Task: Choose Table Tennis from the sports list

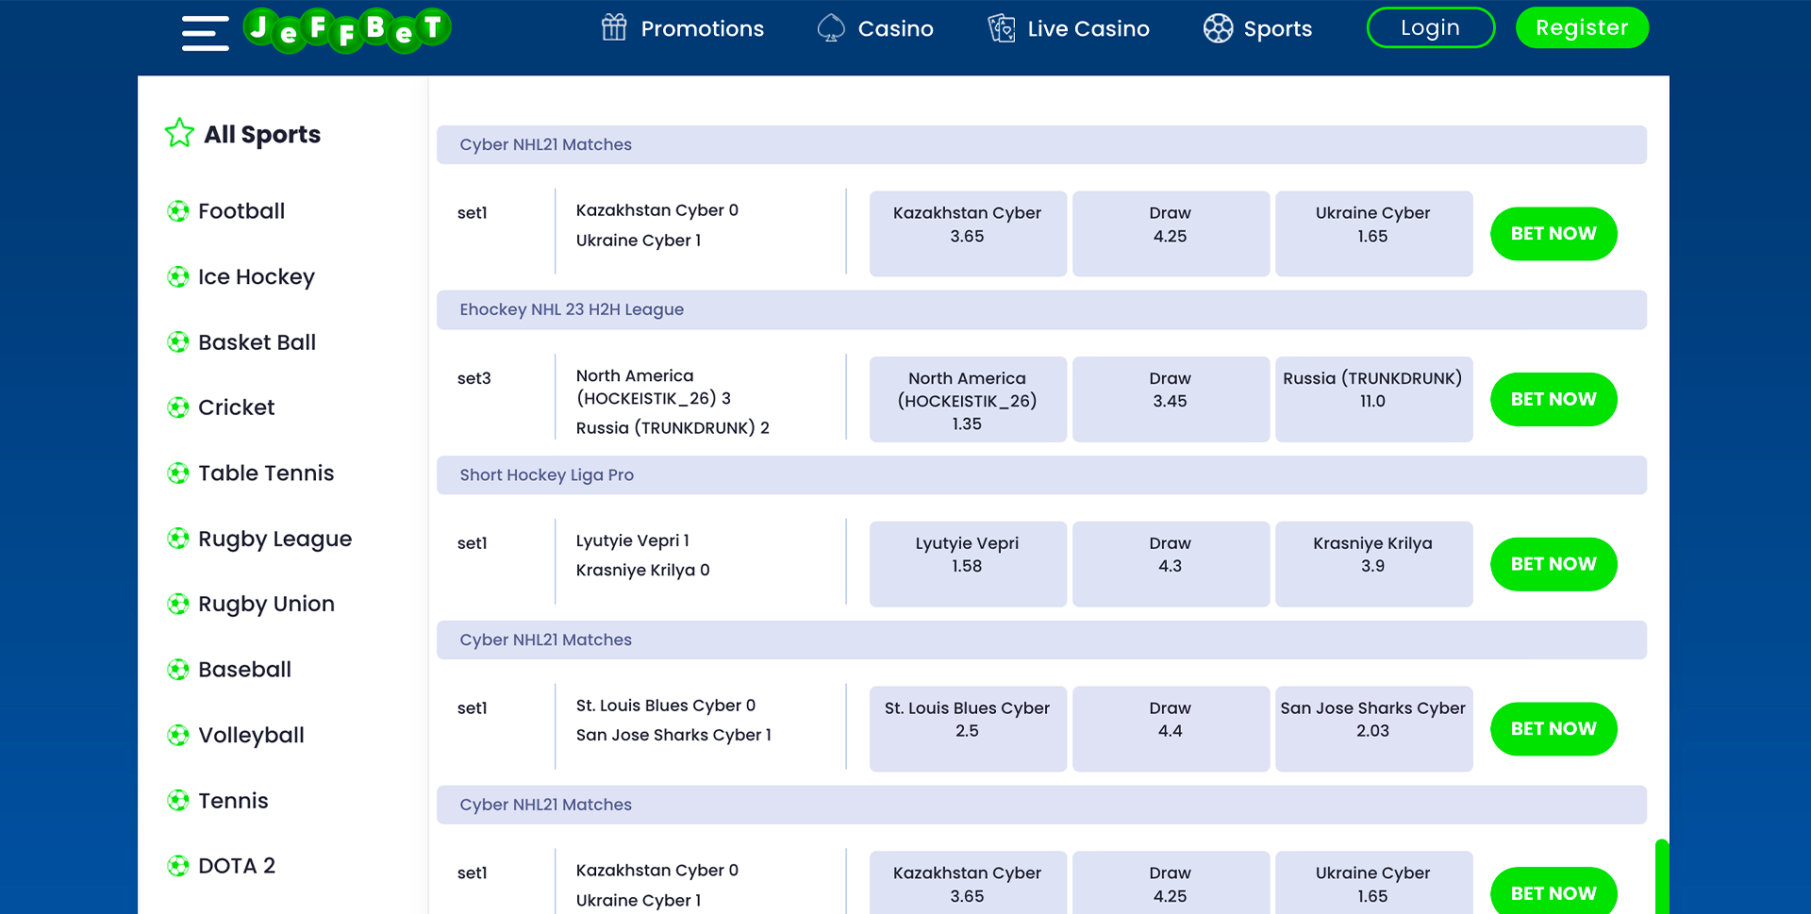Action: pyautogui.click(x=266, y=474)
